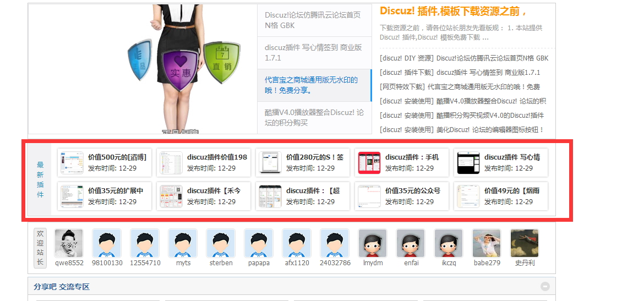Open plugin title discuz插件：手机

click(x=412, y=157)
